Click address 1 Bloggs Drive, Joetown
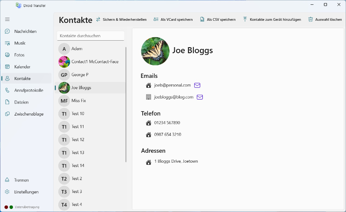 click(x=176, y=161)
